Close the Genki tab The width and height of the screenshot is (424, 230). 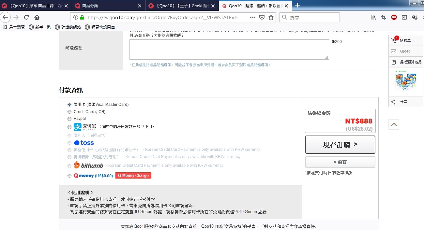213,6
